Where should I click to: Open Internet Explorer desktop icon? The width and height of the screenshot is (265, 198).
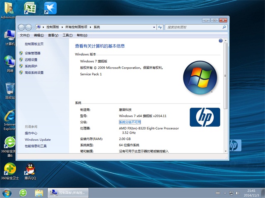(x=9, y=117)
